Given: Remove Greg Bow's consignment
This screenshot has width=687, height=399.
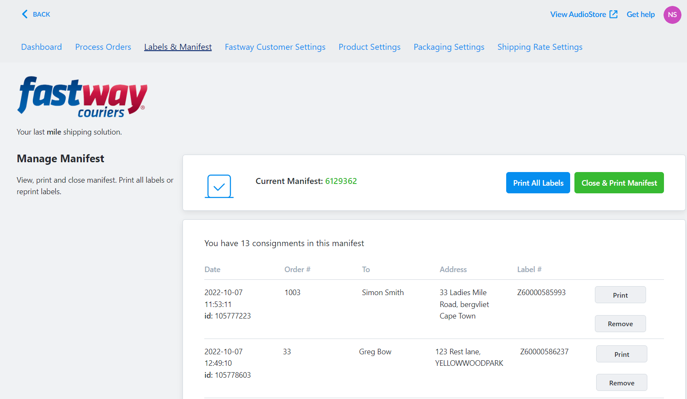Looking at the screenshot, I should pos(622,382).
